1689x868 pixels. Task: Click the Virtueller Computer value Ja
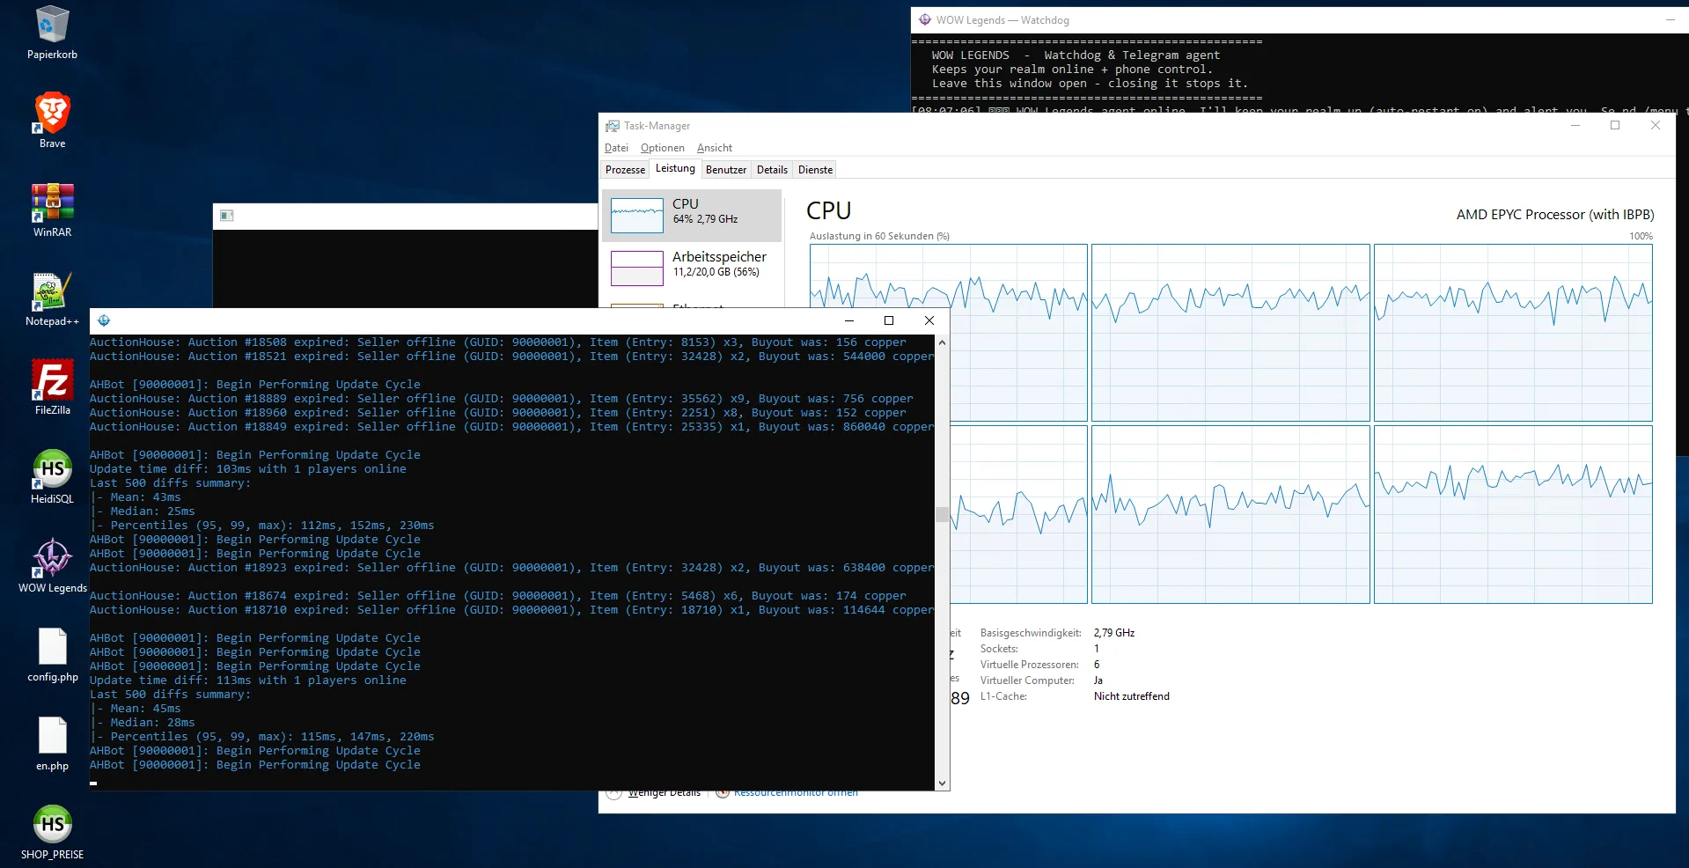tap(1098, 680)
